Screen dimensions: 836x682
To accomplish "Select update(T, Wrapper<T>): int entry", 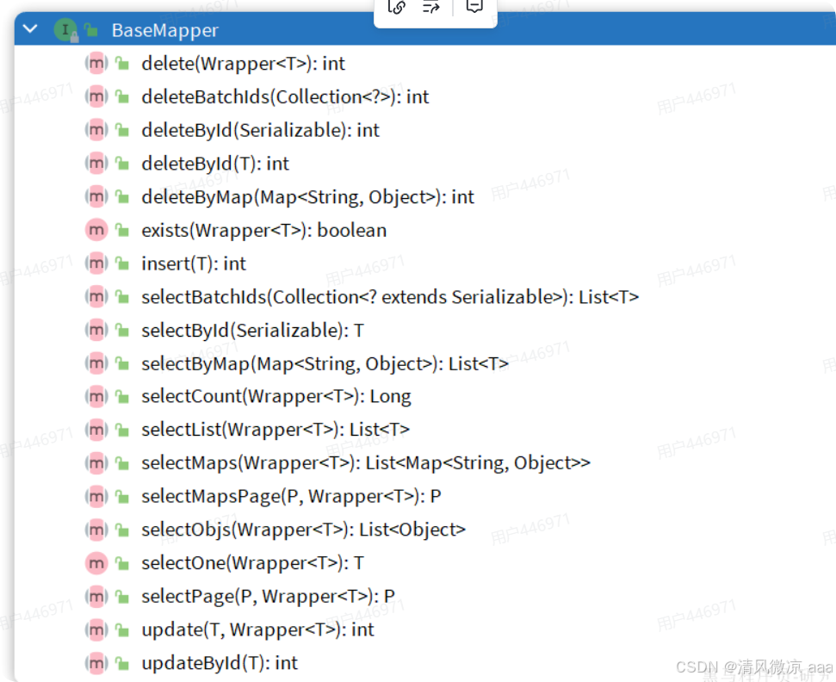I will pos(257,629).
